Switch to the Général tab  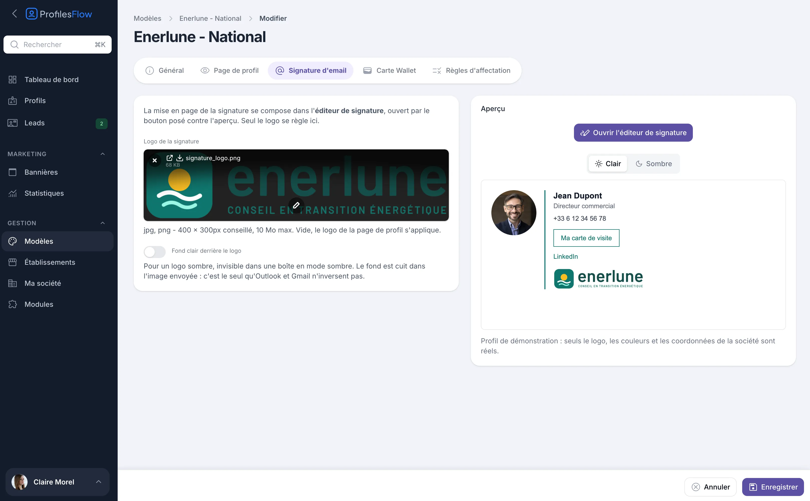[x=164, y=71]
